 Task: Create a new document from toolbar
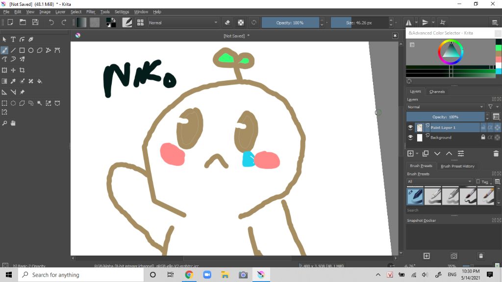point(10,23)
